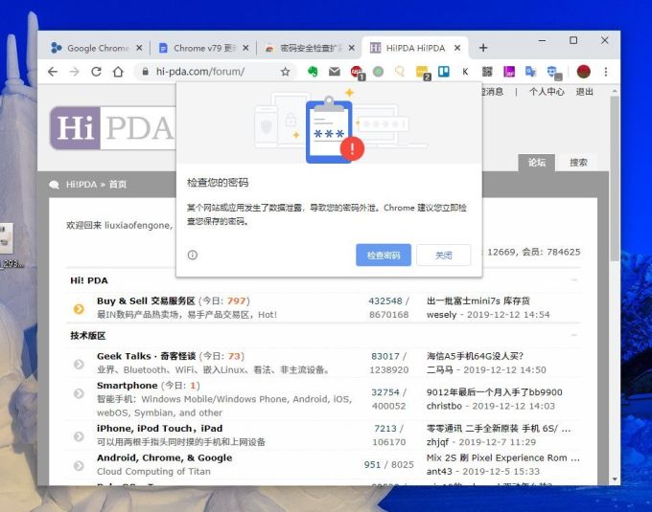Open Android, Chrome, & Google forum
Viewport: 652px width, 512px height.
164,457
